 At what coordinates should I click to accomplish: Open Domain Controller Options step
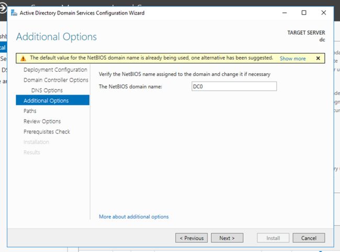[x=56, y=80]
